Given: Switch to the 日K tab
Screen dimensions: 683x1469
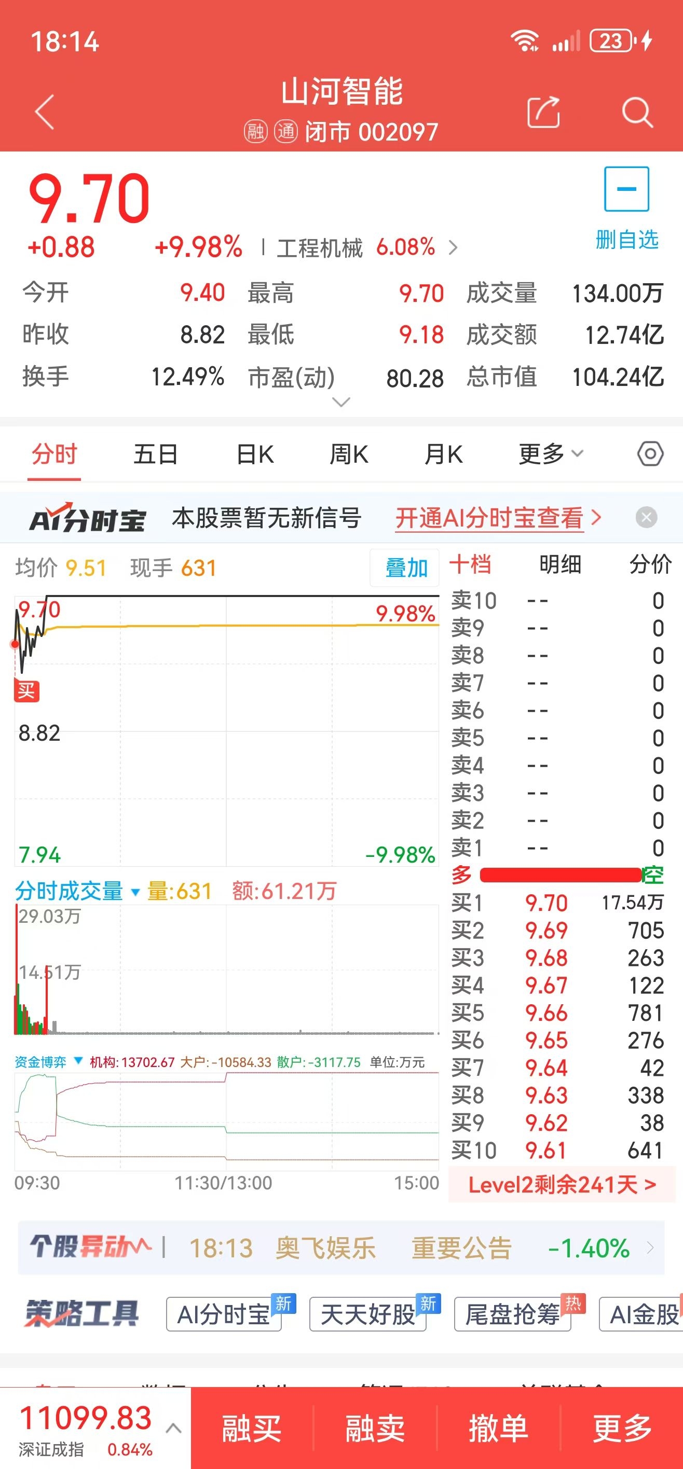Looking at the screenshot, I should pyautogui.click(x=255, y=454).
